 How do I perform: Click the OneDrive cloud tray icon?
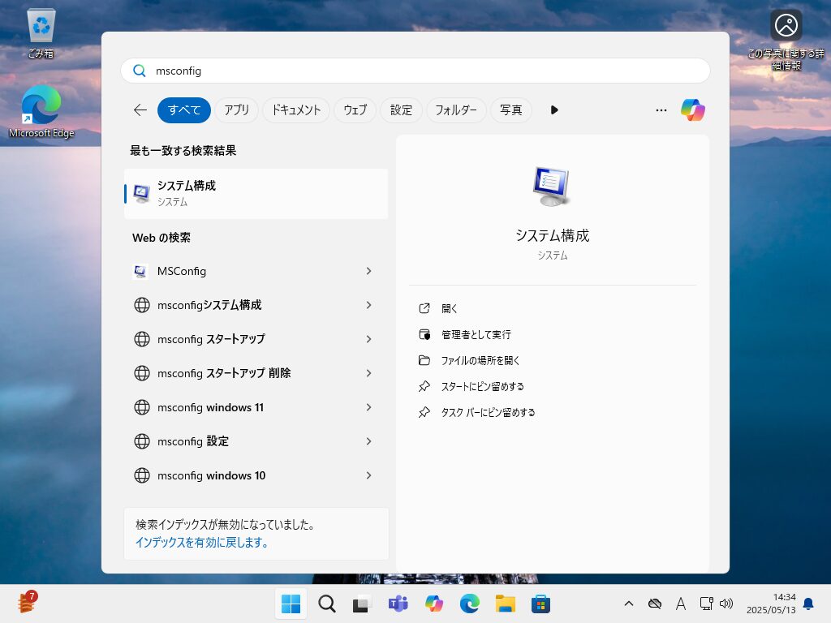coord(655,604)
